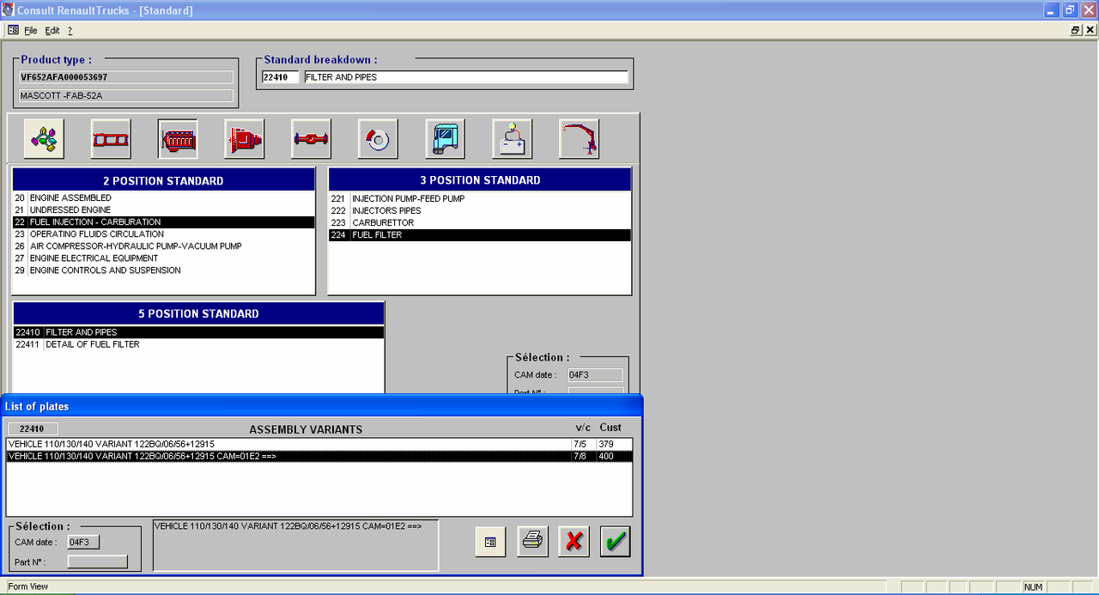Screen dimensions: 1099x595
Task: Select 223 CARBURETTOR row
Action: tap(480, 223)
